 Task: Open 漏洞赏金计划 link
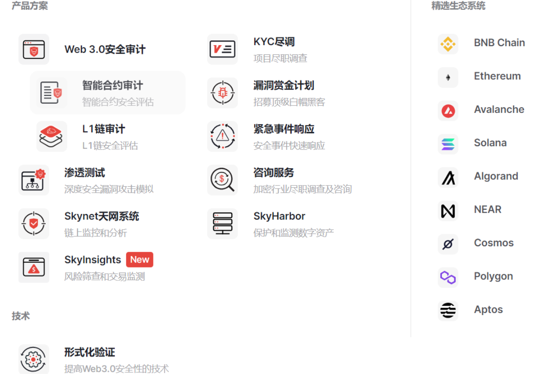click(x=284, y=85)
